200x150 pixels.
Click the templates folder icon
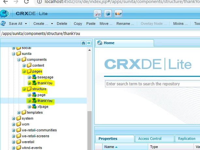24,112
